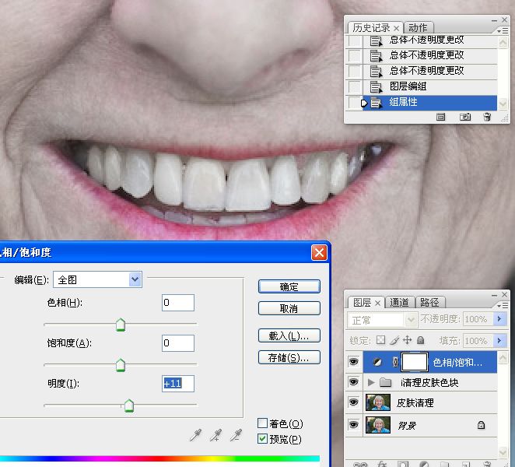Click the 明度 lightness slider handle

click(x=129, y=406)
